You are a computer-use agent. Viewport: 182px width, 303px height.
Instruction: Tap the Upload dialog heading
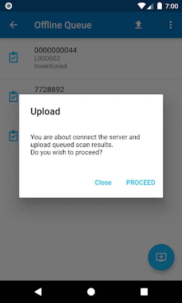click(45, 111)
